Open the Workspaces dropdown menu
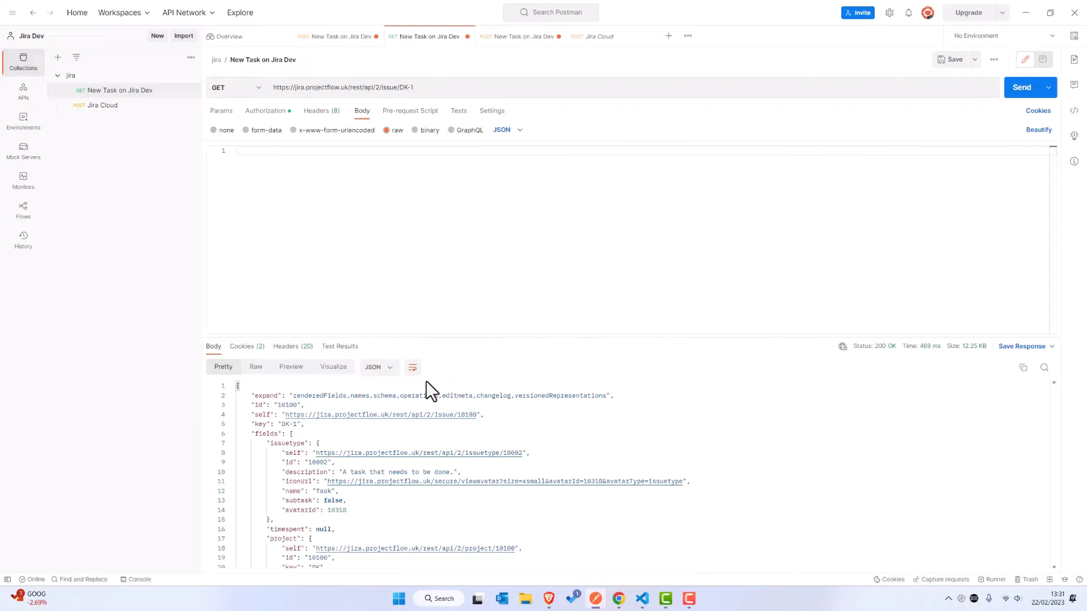Viewport: 1087px width, 611px height. pyautogui.click(x=124, y=12)
